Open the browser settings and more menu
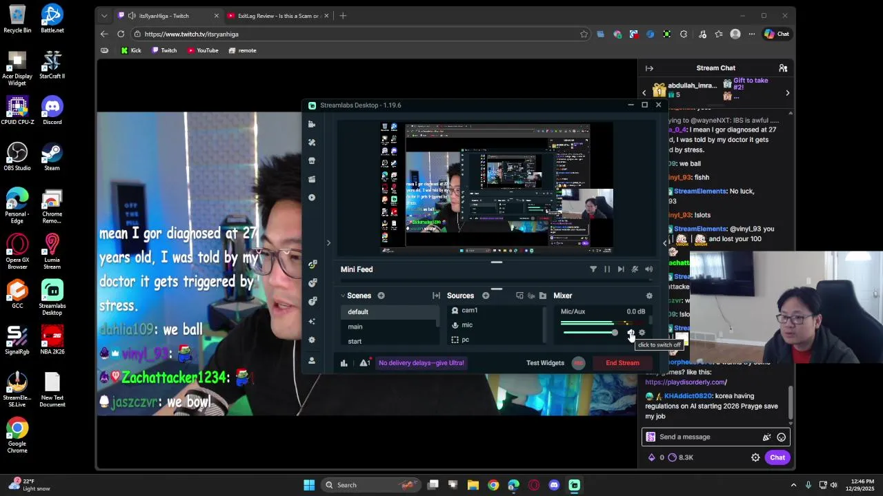The image size is (883, 496). (752, 34)
